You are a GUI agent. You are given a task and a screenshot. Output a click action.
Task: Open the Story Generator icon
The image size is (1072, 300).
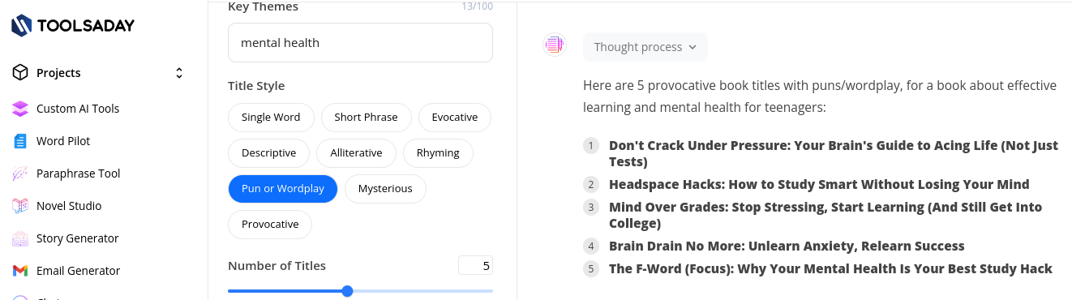click(x=20, y=238)
